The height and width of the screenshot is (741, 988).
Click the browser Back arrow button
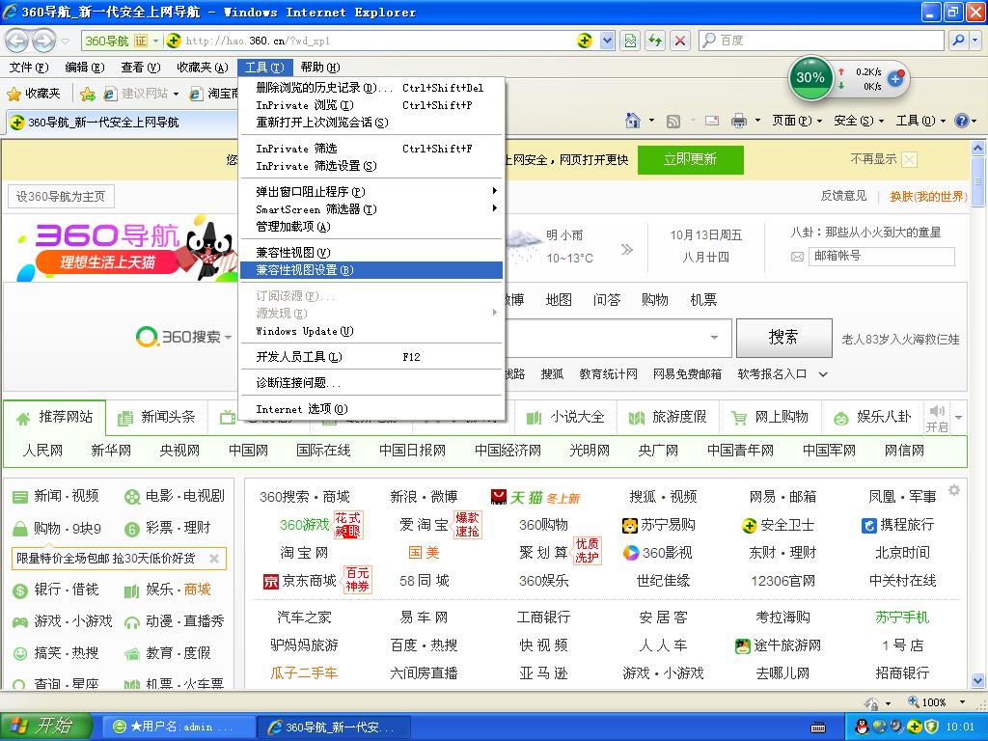pos(16,41)
